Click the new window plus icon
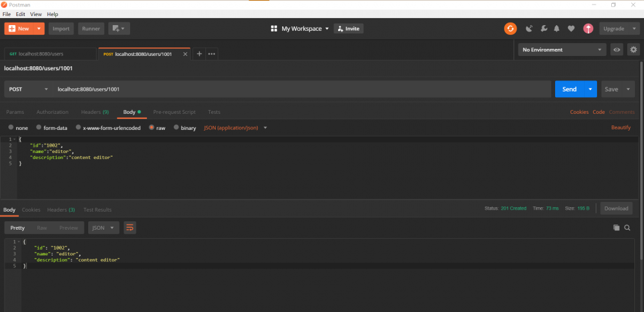Screen dimensions: 644x312 119,29
